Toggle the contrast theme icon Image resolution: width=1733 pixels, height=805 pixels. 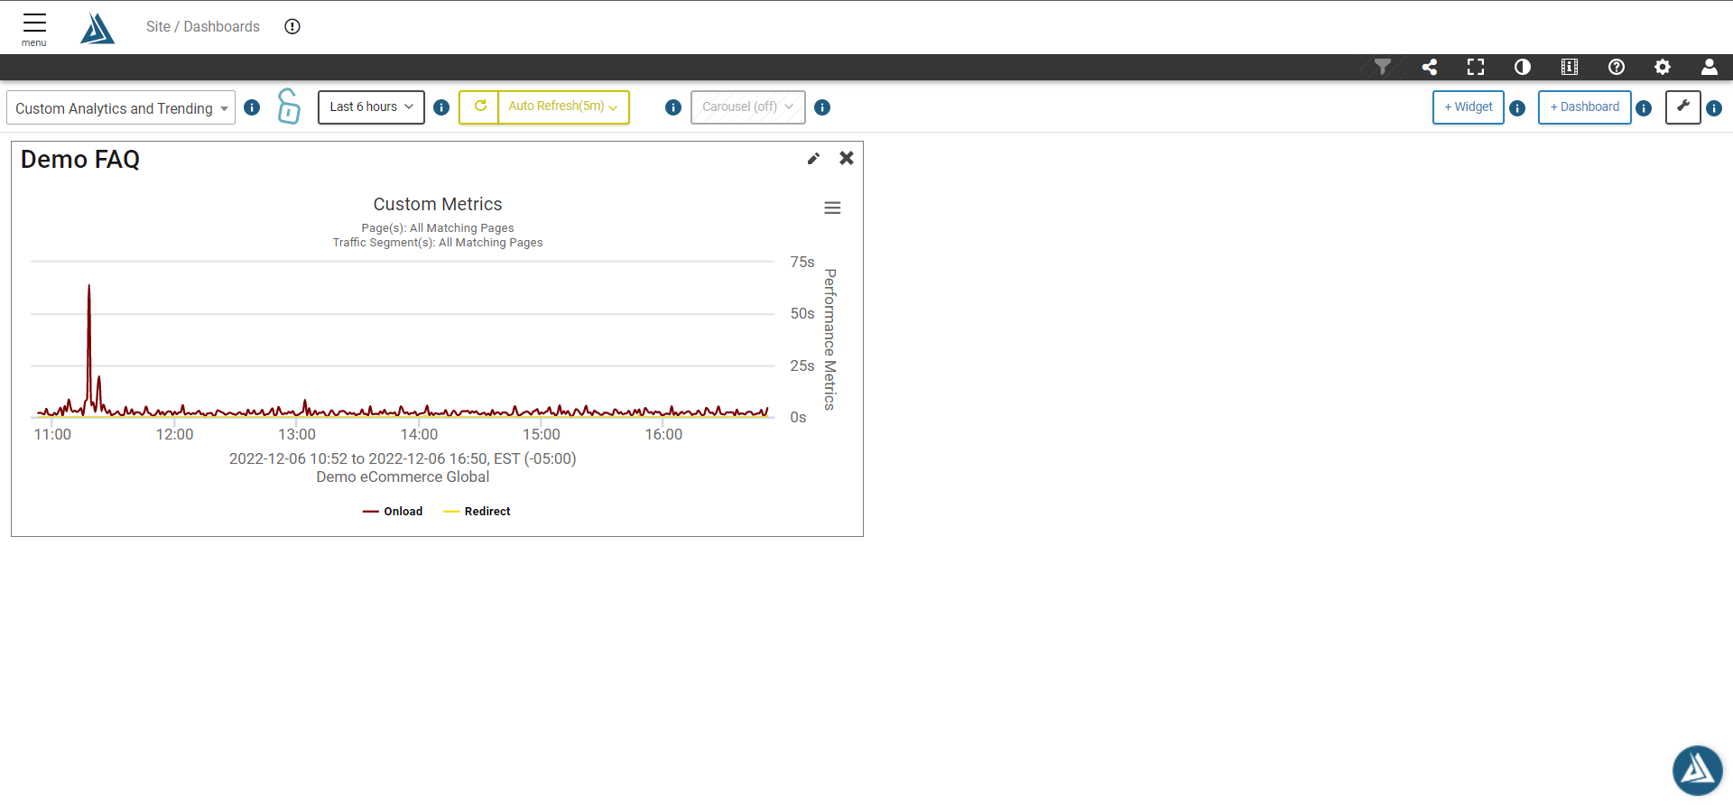(x=1523, y=67)
